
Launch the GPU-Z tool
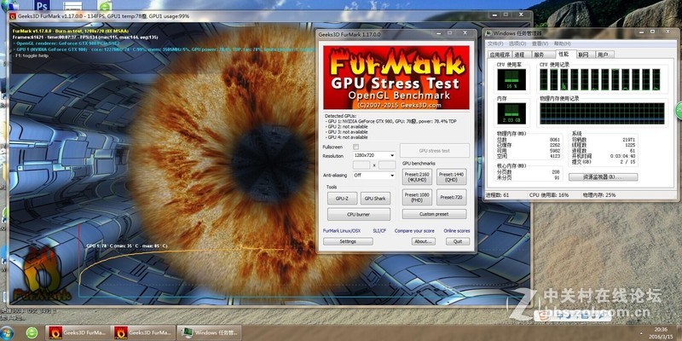point(343,199)
